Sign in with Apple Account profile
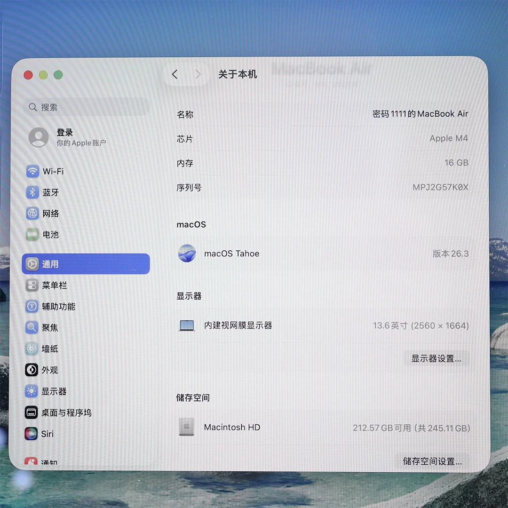The width and height of the screenshot is (508, 508). click(66, 137)
